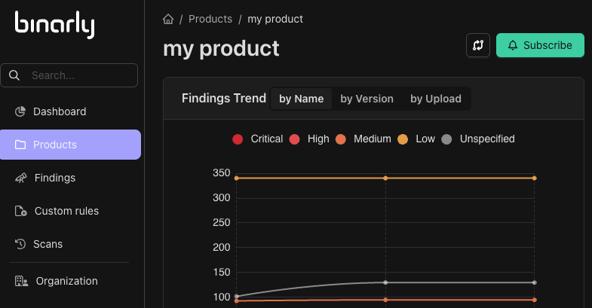Switch trend to by Name tab

pyautogui.click(x=302, y=99)
